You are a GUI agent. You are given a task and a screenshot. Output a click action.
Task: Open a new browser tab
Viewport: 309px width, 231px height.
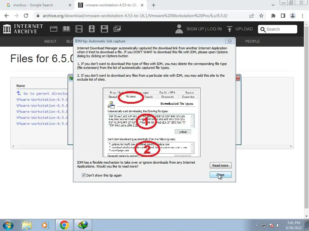click(154, 5)
